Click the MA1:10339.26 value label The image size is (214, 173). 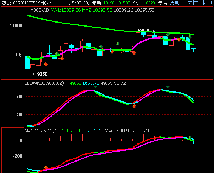pos(66,10)
